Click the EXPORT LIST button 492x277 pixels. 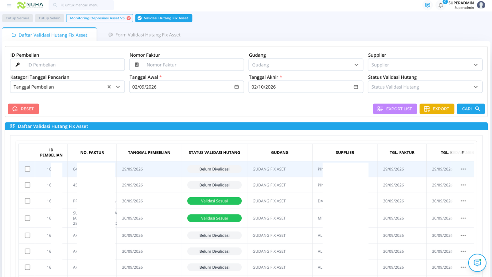[x=395, y=109]
